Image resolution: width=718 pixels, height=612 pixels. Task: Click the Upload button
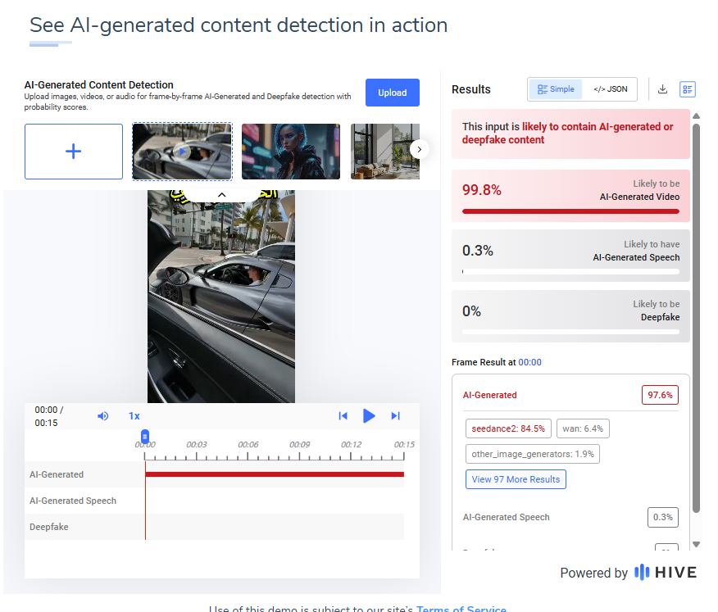393,93
